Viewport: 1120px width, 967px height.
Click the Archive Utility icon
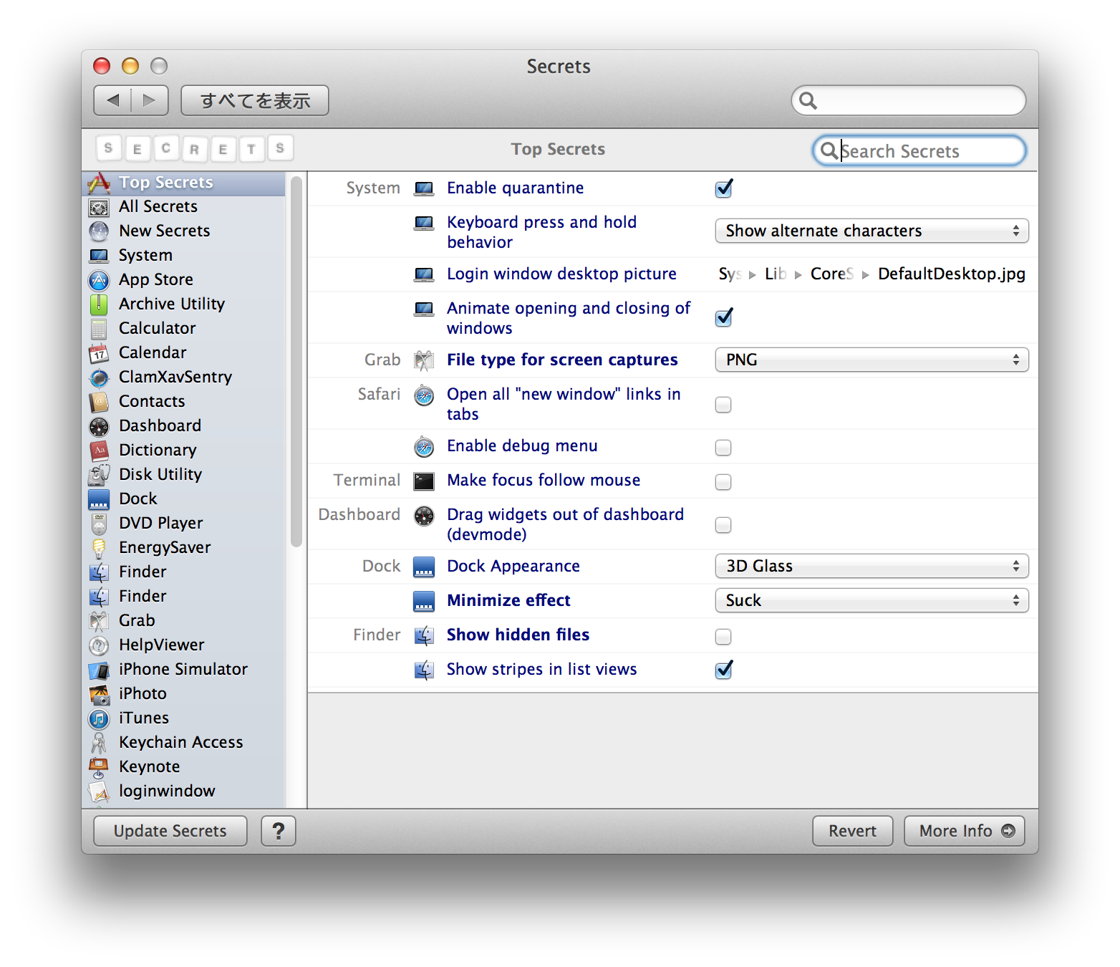pyautogui.click(x=99, y=304)
